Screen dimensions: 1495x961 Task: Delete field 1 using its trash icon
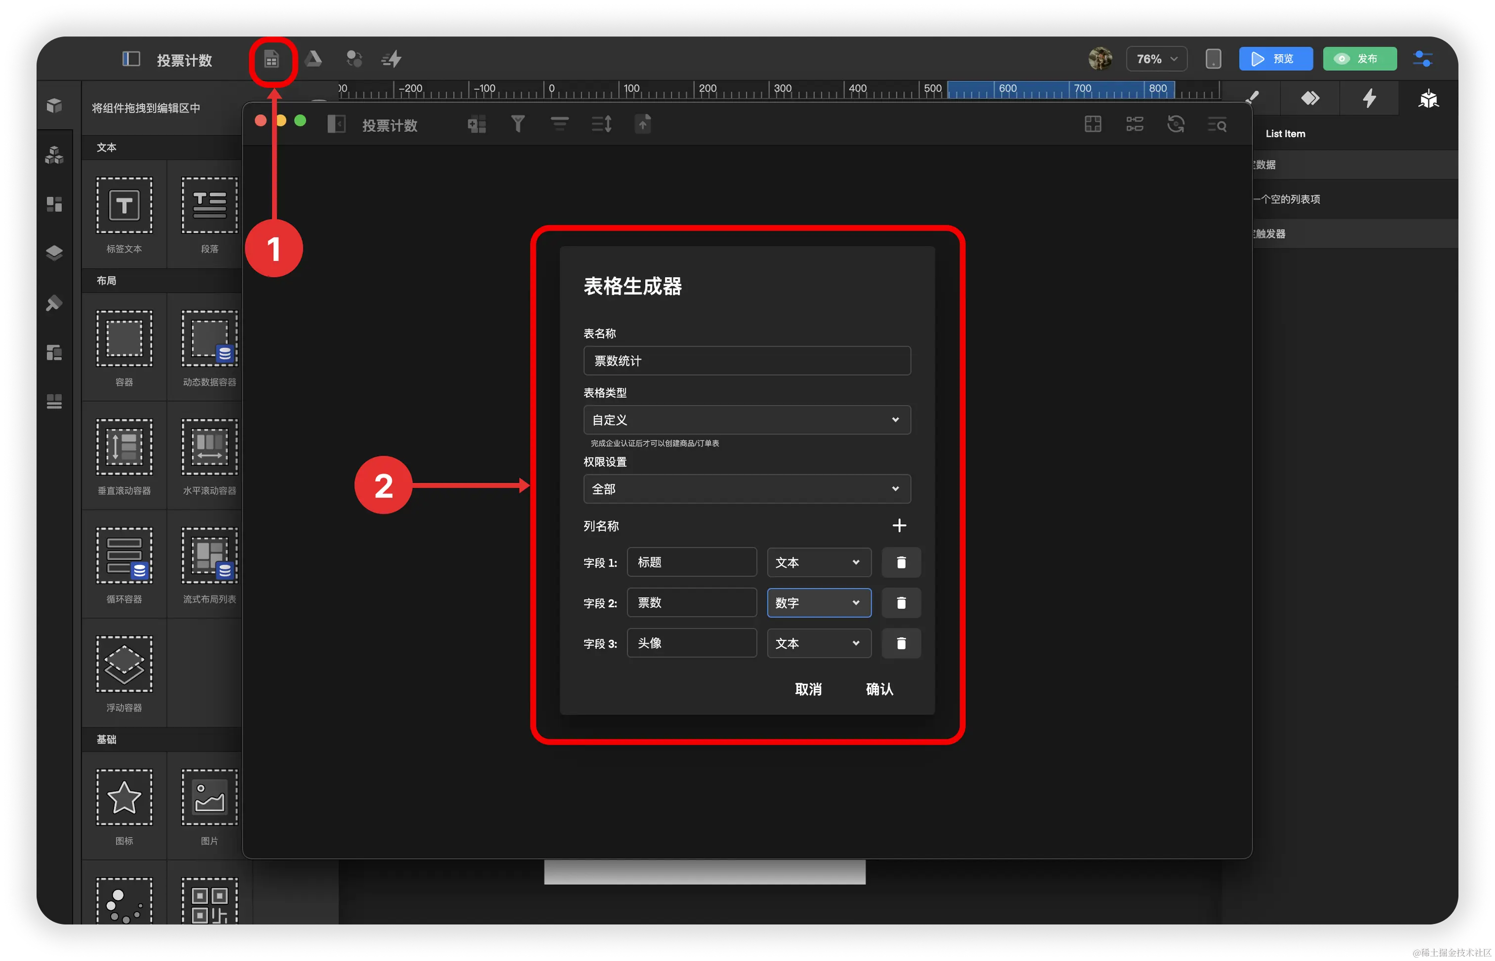(901, 562)
